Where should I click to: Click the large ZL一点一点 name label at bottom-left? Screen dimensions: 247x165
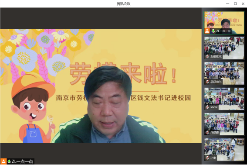[x=22, y=162]
